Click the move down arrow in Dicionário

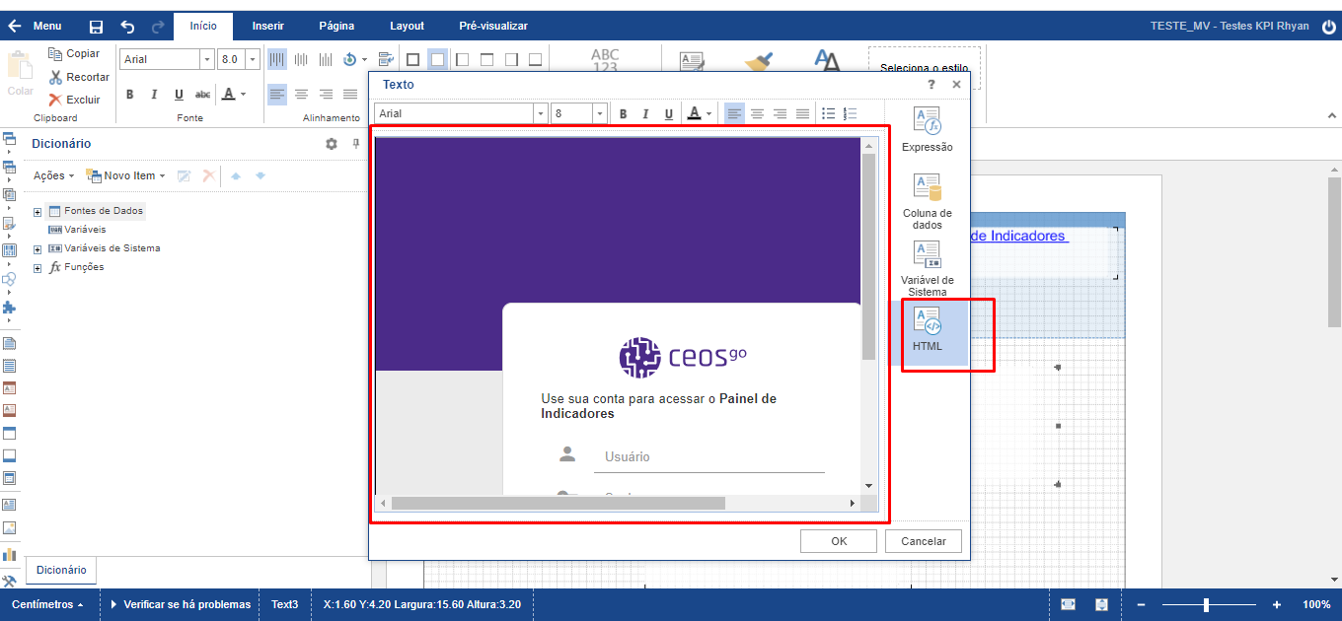[x=261, y=175]
